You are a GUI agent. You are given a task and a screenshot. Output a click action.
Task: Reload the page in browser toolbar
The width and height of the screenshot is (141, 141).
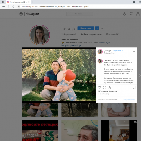[13, 7]
